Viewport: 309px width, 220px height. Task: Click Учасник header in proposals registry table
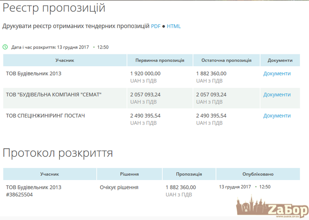pos(65,60)
